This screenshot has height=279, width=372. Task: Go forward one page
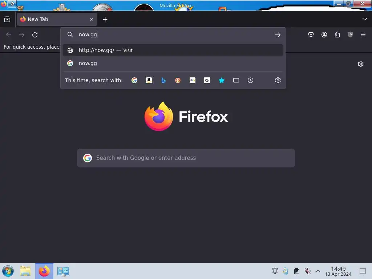22,35
